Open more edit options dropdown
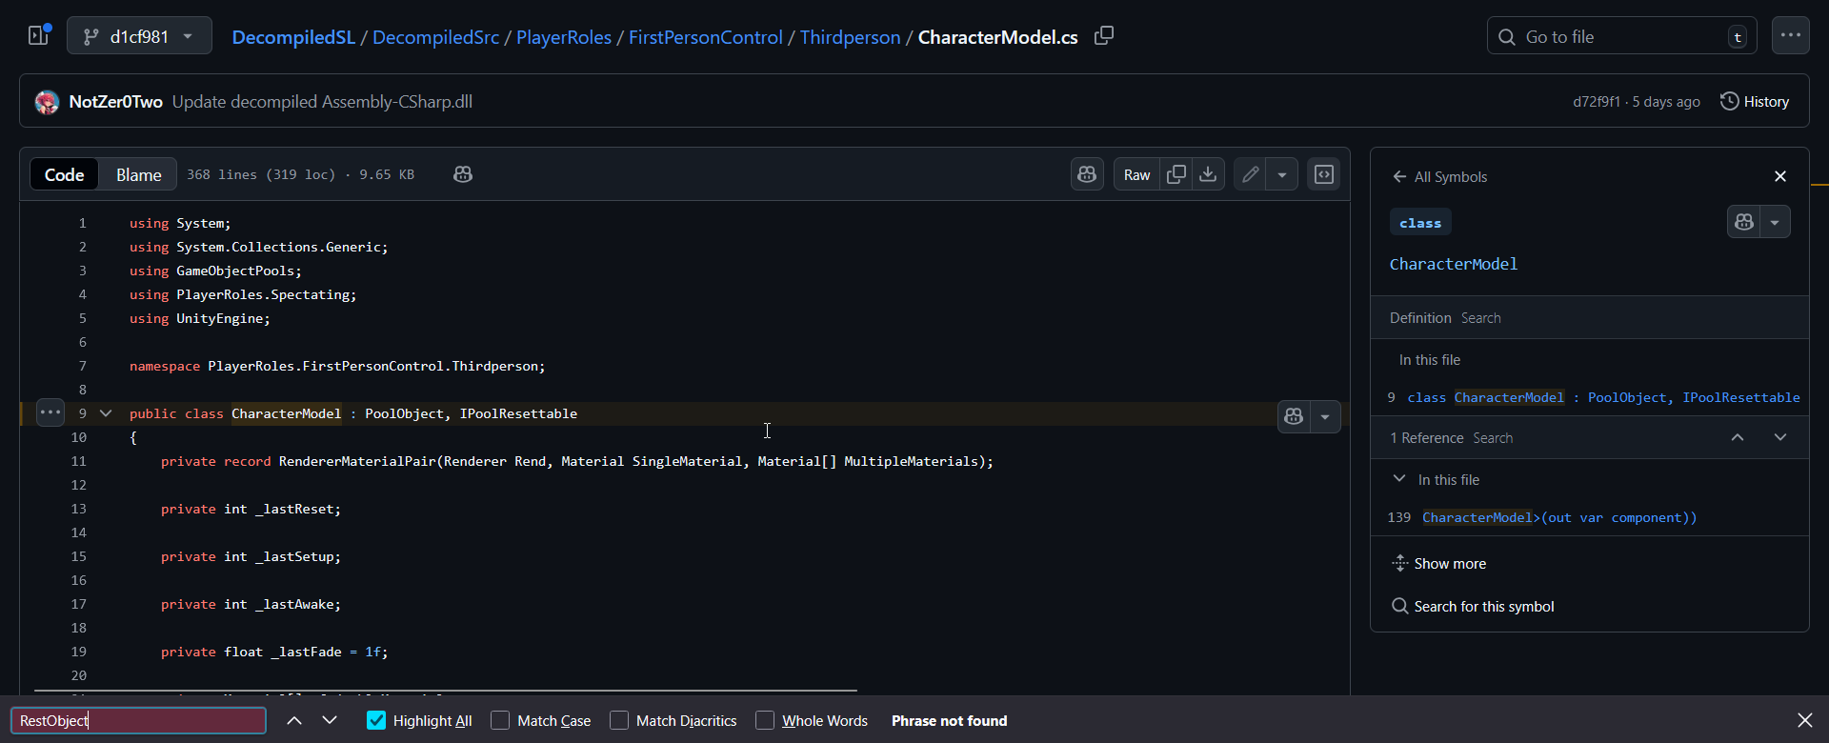 pyautogui.click(x=1282, y=174)
